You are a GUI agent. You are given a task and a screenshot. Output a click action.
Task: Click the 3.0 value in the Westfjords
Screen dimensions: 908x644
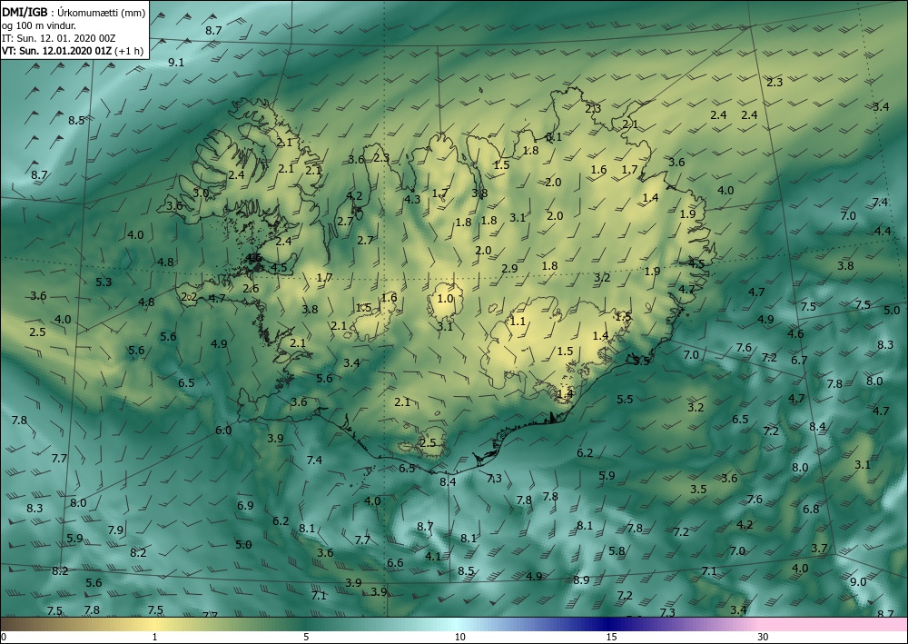tap(201, 193)
